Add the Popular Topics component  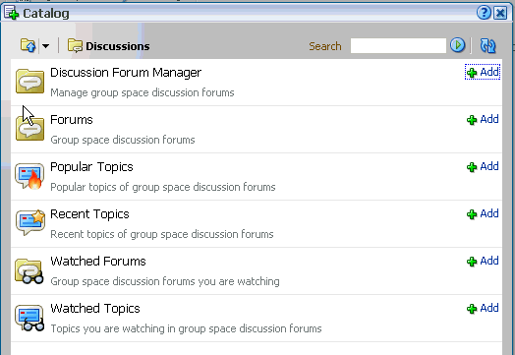click(x=483, y=166)
